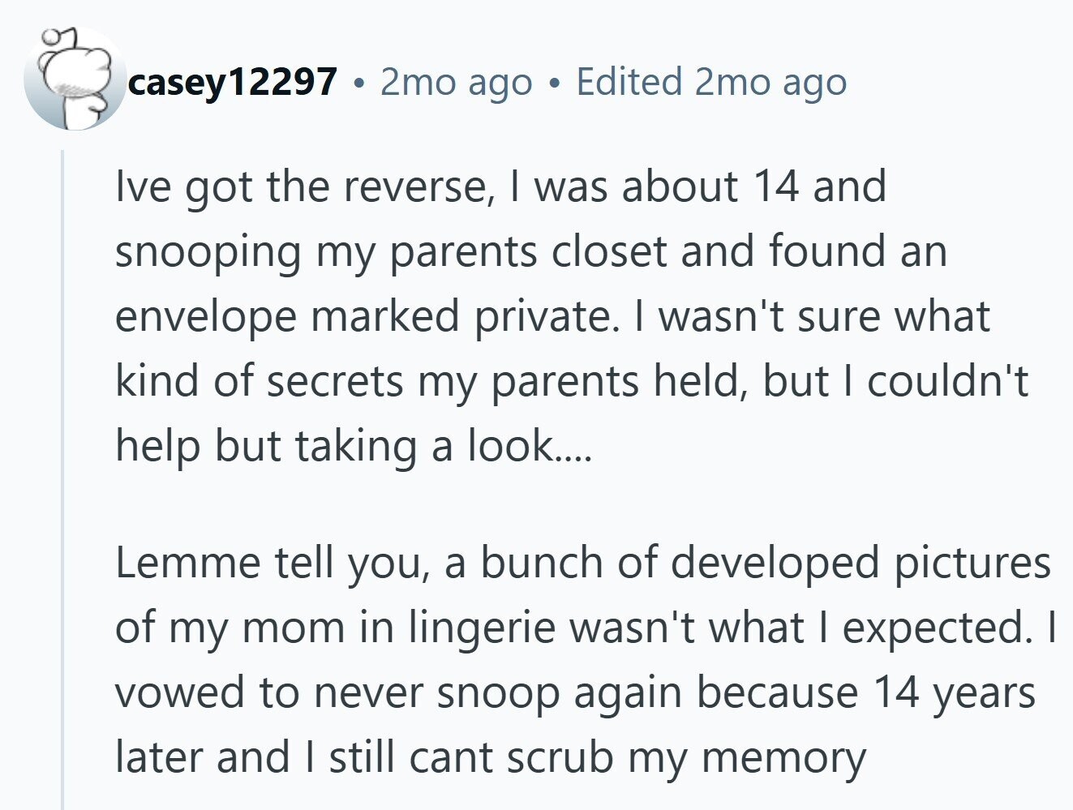Click the words "envelope marked private"
This screenshot has width=1073, height=810.
(x=363, y=316)
